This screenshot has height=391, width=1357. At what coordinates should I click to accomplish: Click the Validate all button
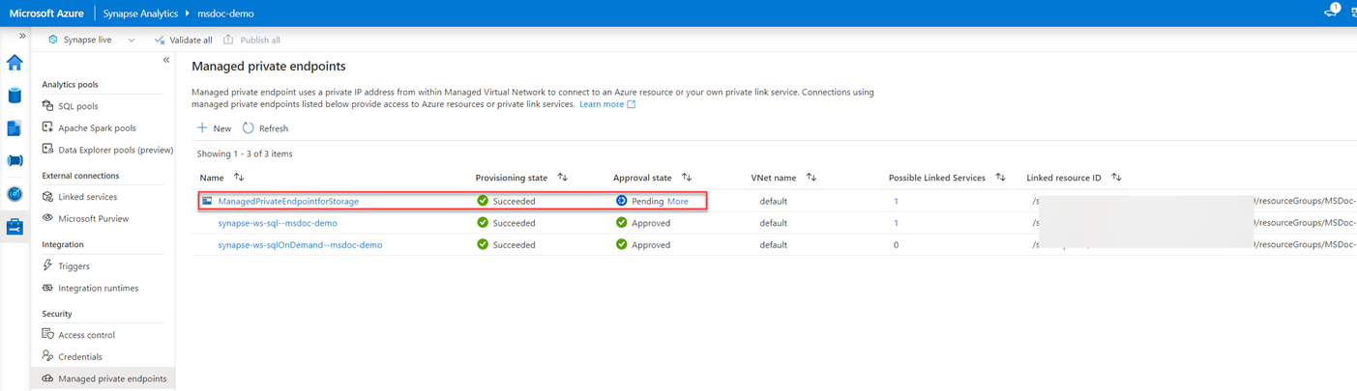[184, 40]
